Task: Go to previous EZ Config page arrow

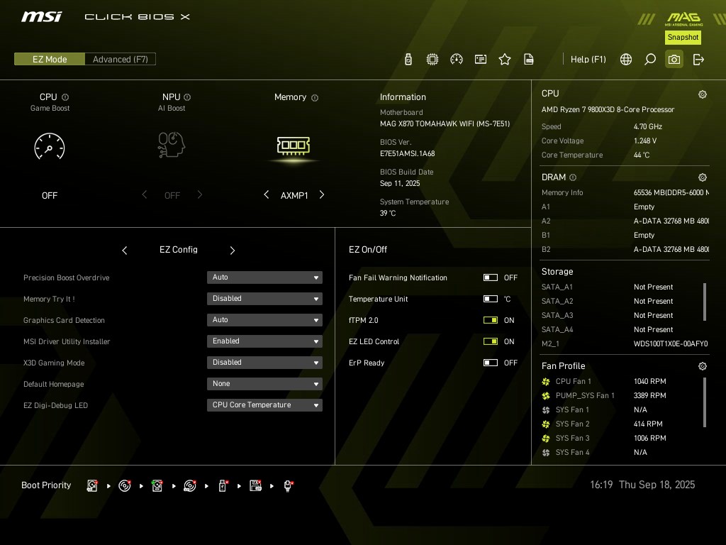Action: coord(125,251)
